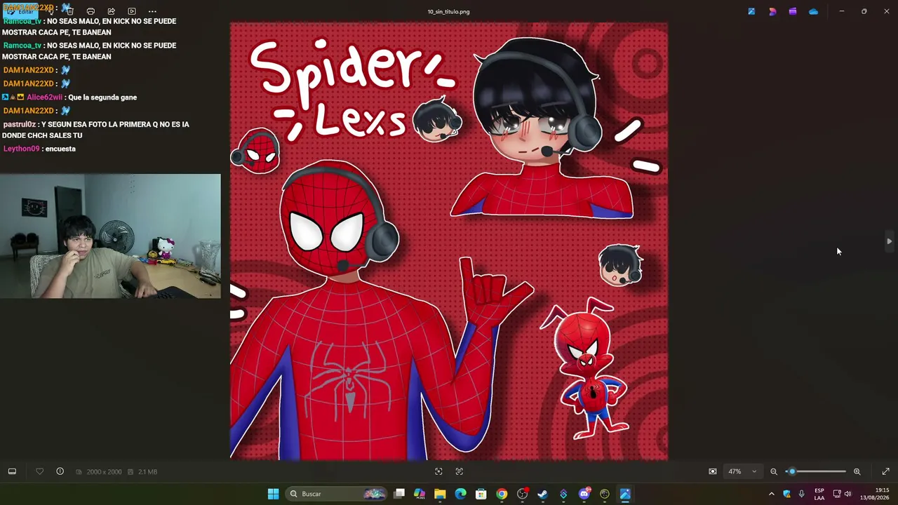
Task: Open Steam from taskbar
Action: coord(542,494)
